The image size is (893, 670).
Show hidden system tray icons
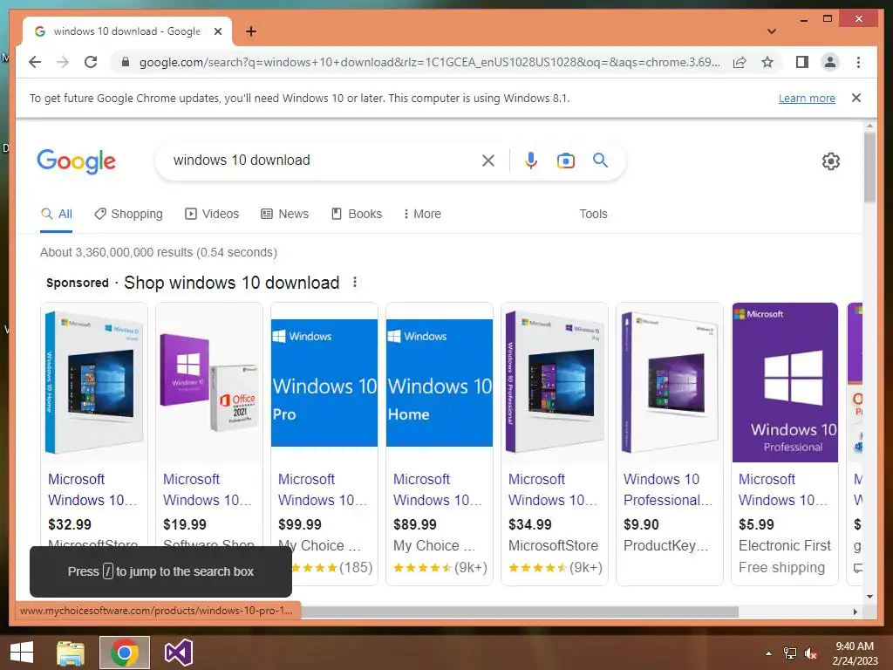click(769, 653)
